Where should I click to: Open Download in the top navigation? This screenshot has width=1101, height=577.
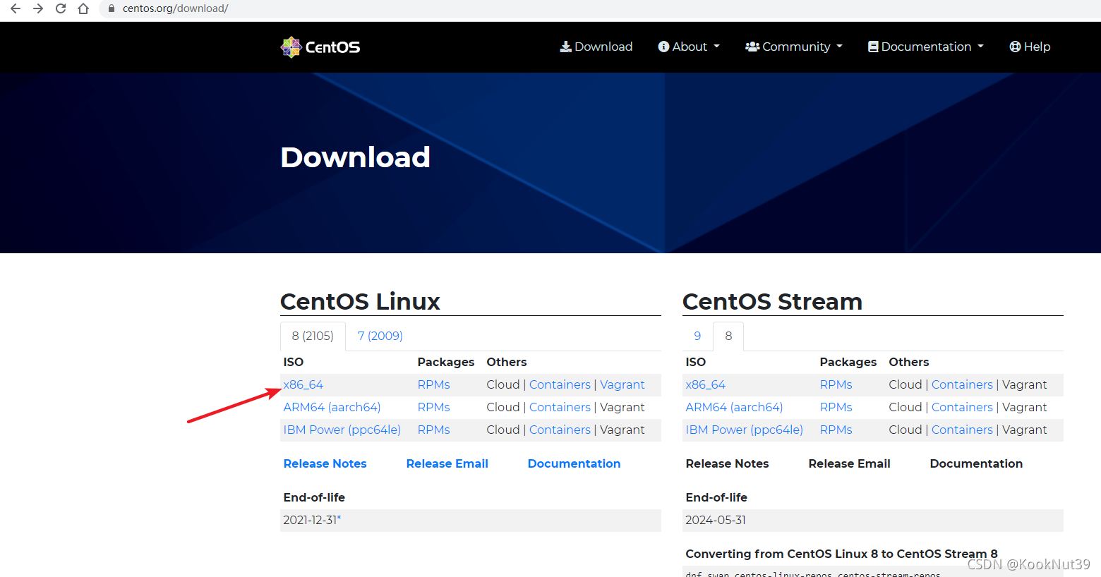point(596,47)
